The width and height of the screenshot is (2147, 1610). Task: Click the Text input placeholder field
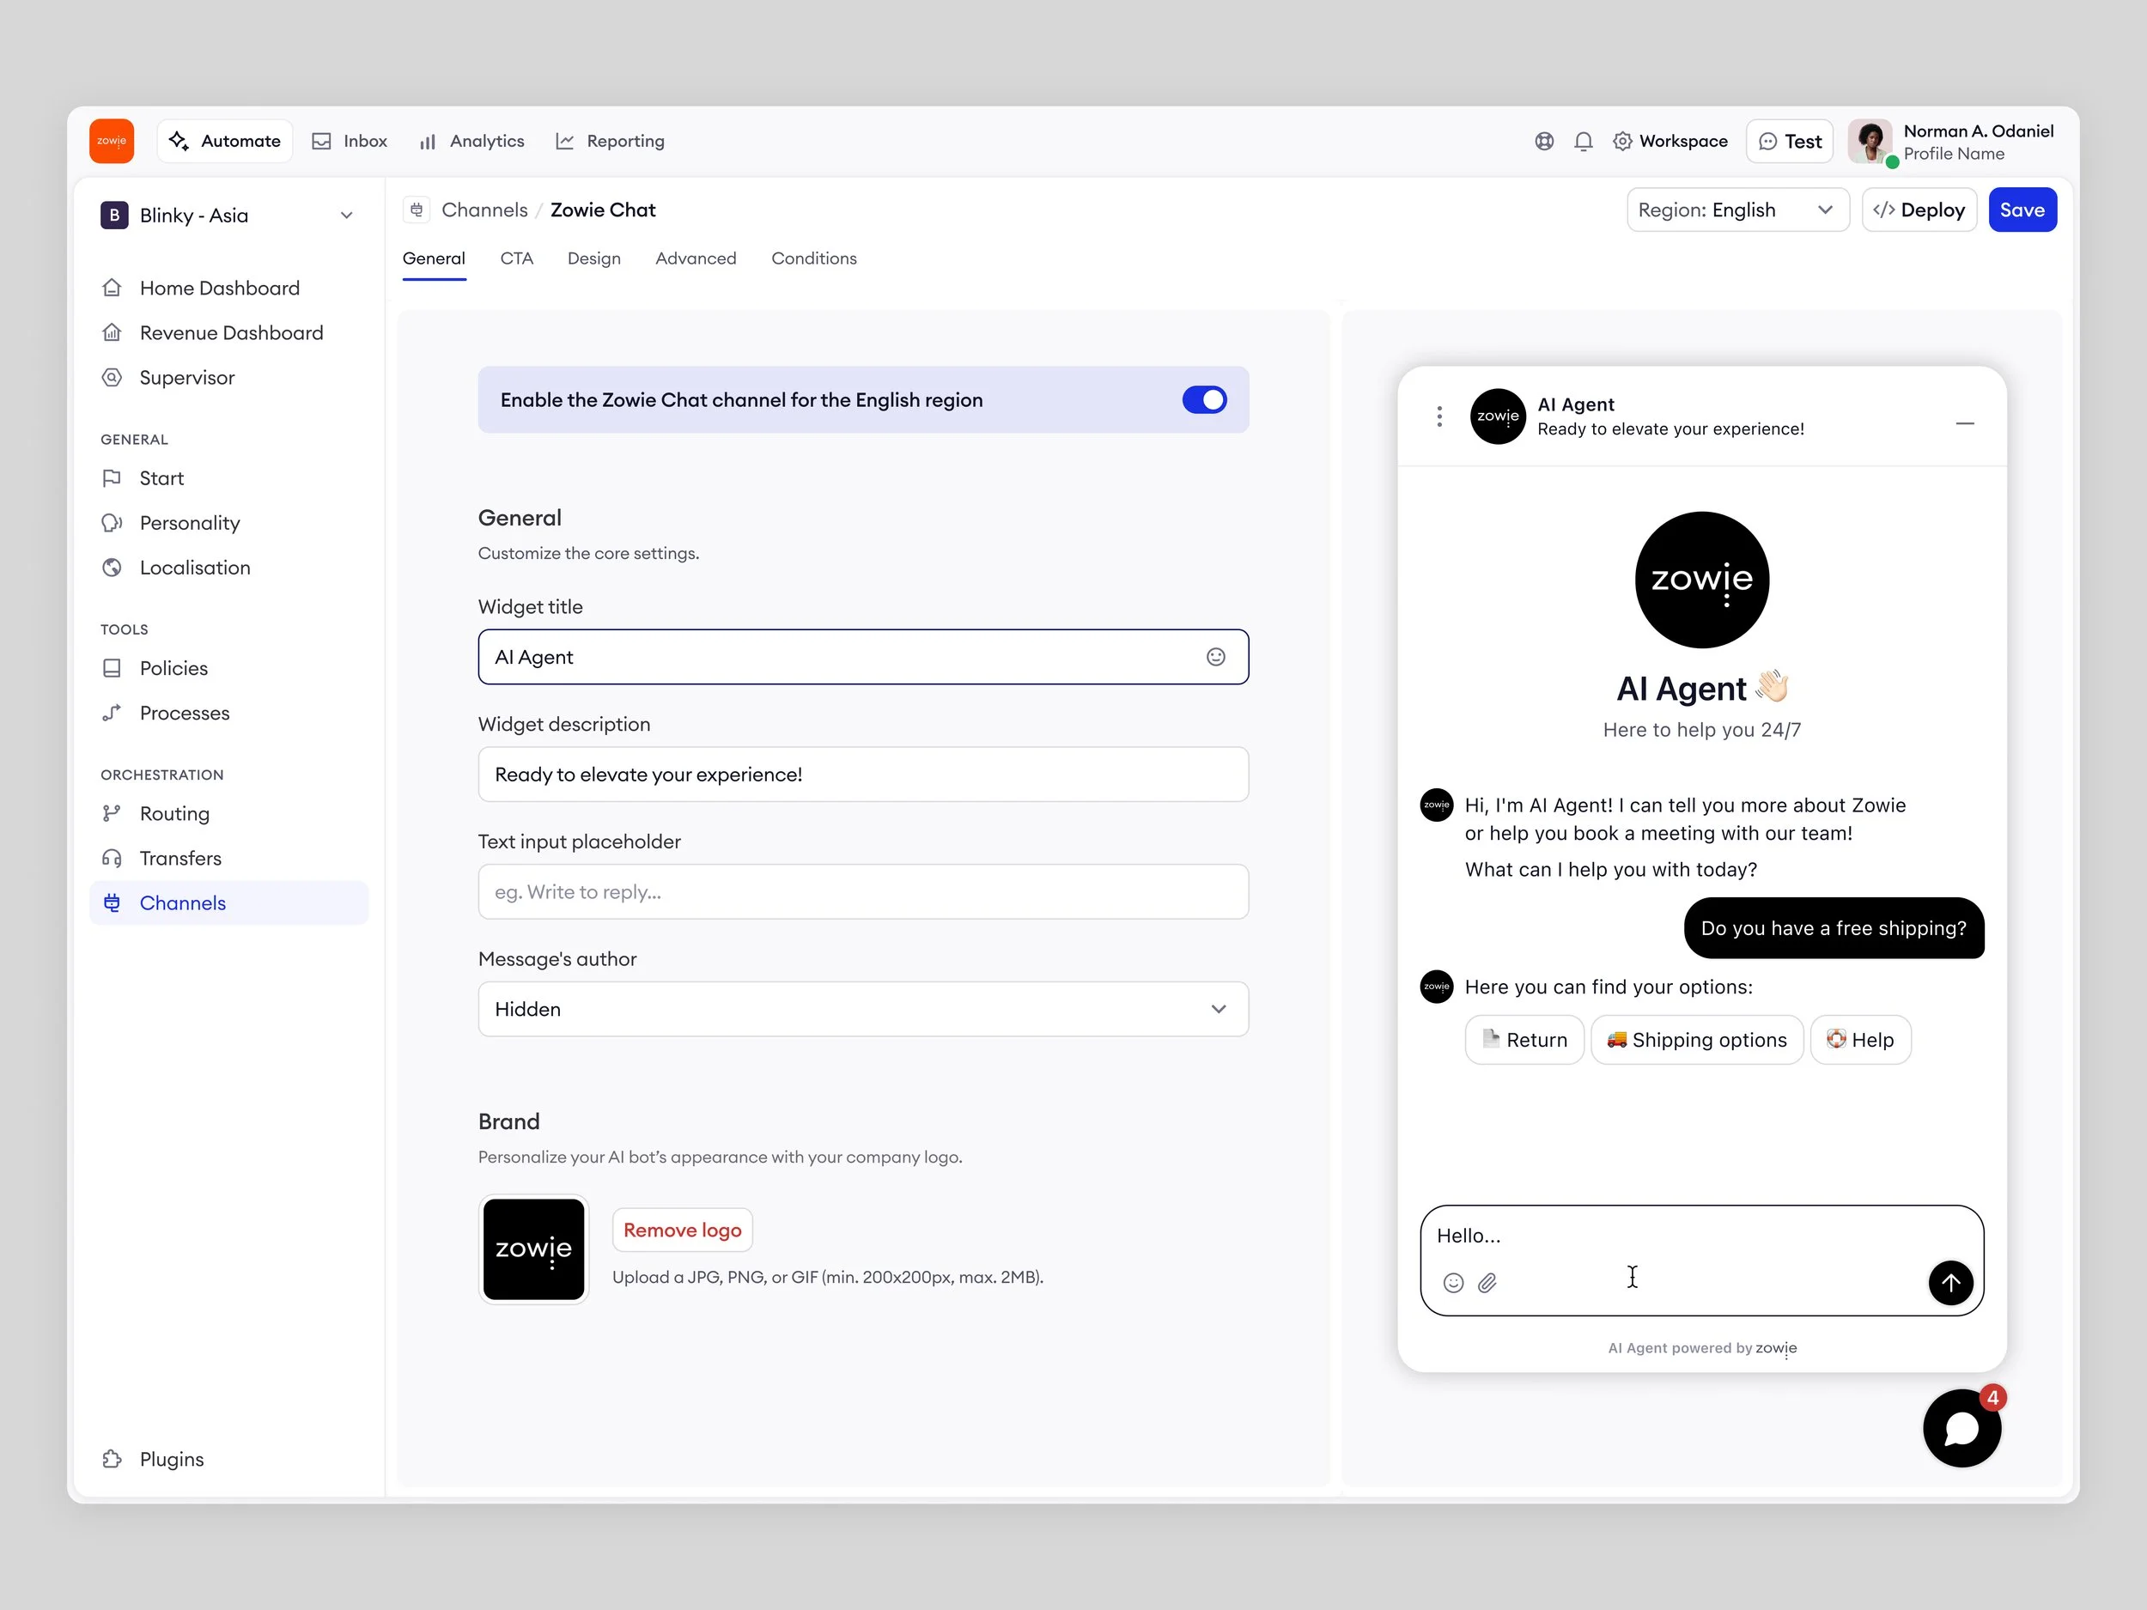(862, 892)
